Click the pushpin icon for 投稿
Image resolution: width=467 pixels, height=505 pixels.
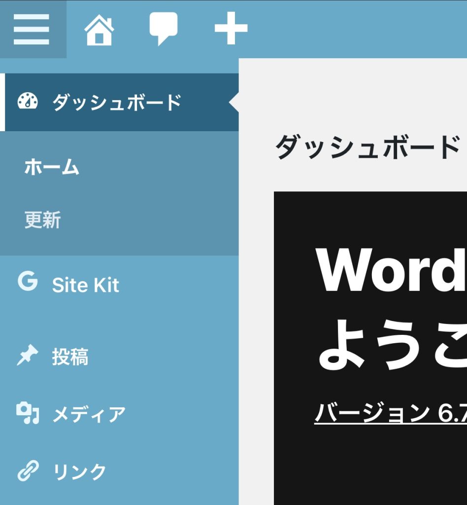coord(28,356)
